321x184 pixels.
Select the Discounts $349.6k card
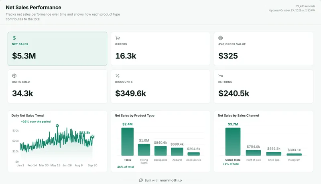pyautogui.click(x=160, y=86)
